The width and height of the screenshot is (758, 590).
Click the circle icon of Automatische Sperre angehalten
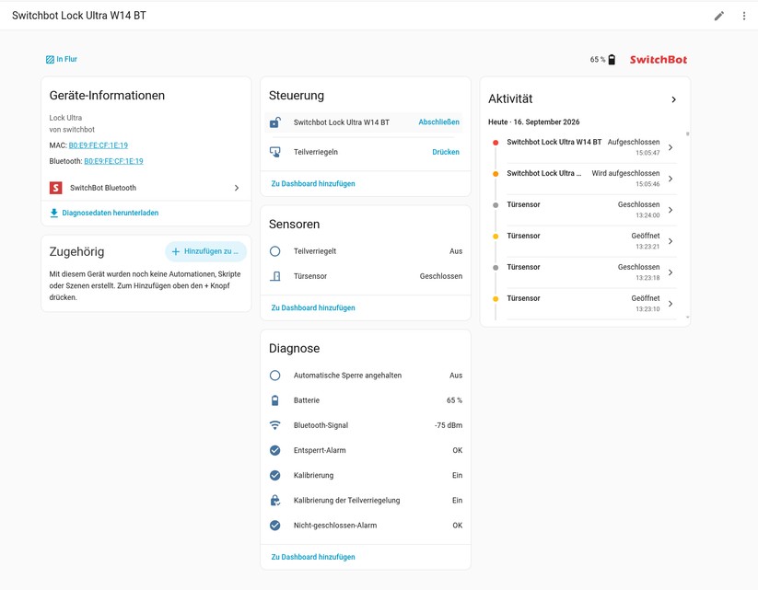[x=275, y=376]
